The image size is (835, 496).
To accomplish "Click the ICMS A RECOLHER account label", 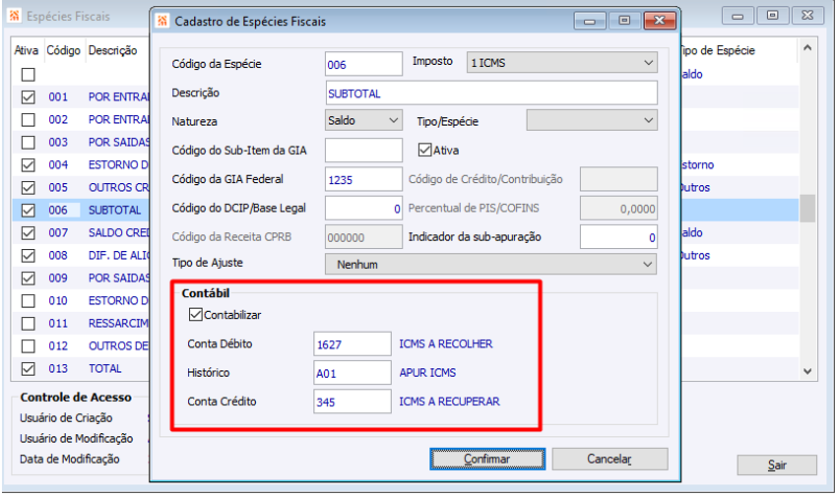I will (446, 343).
